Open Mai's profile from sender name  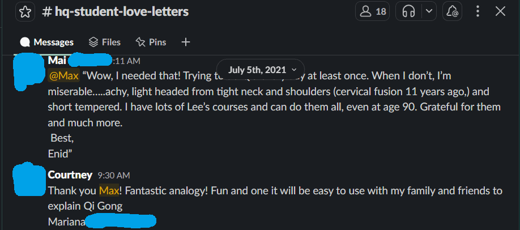[56, 60]
